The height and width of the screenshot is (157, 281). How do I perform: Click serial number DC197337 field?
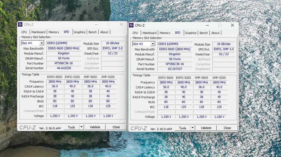click(175, 69)
